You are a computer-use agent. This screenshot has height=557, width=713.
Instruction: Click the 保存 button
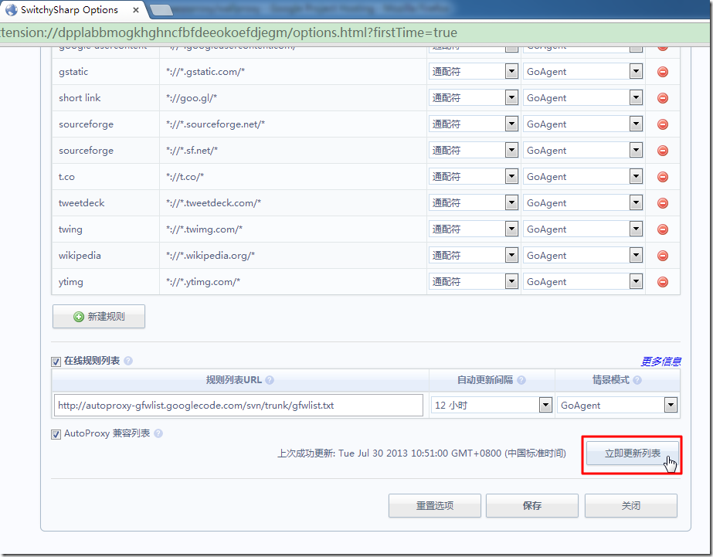pyautogui.click(x=532, y=505)
